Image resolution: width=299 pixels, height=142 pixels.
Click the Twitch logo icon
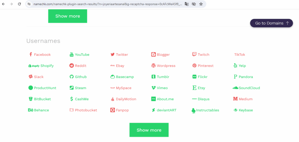pos(194,54)
